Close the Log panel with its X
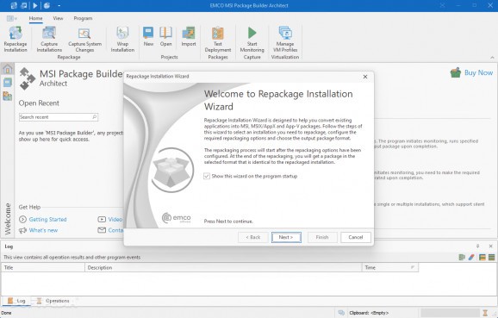This screenshot has width=498, height=318. [x=491, y=246]
